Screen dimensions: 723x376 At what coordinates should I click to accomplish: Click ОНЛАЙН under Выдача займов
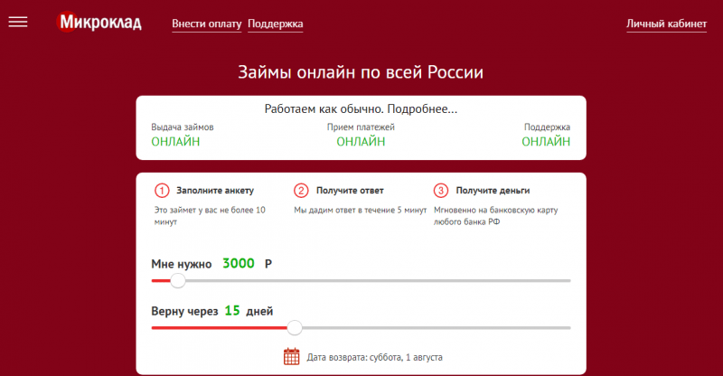tap(175, 142)
